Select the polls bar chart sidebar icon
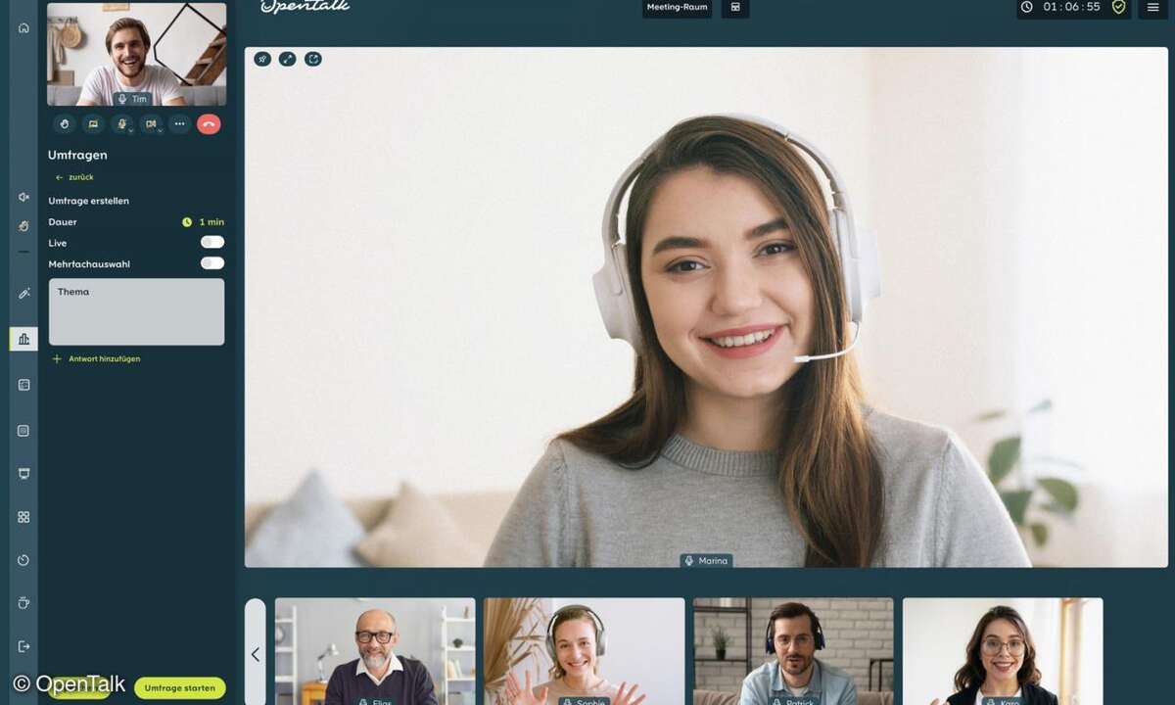1175x705 pixels. click(23, 339)
